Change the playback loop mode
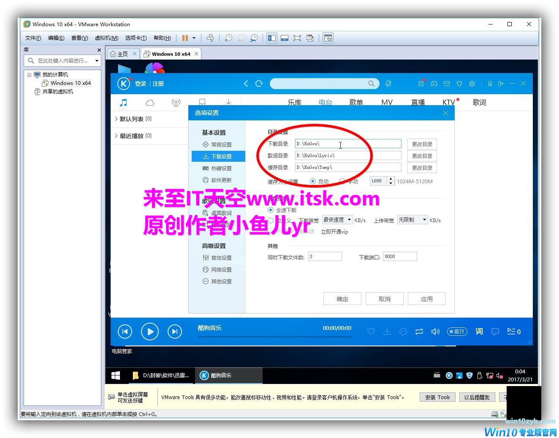Viewport: 559px width, 438px height. (x=419, y=332)
